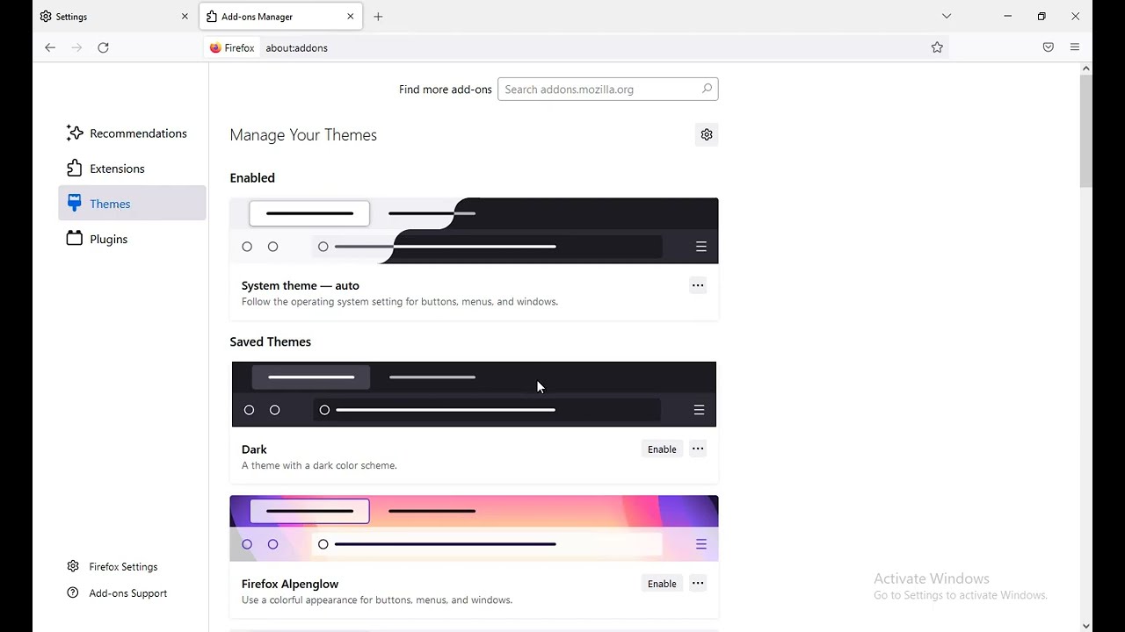Image resolution: width=1125 pixels, height=632 pixels.
Task: Close the Add-ons Manager tab
Action: click(351, 17)
